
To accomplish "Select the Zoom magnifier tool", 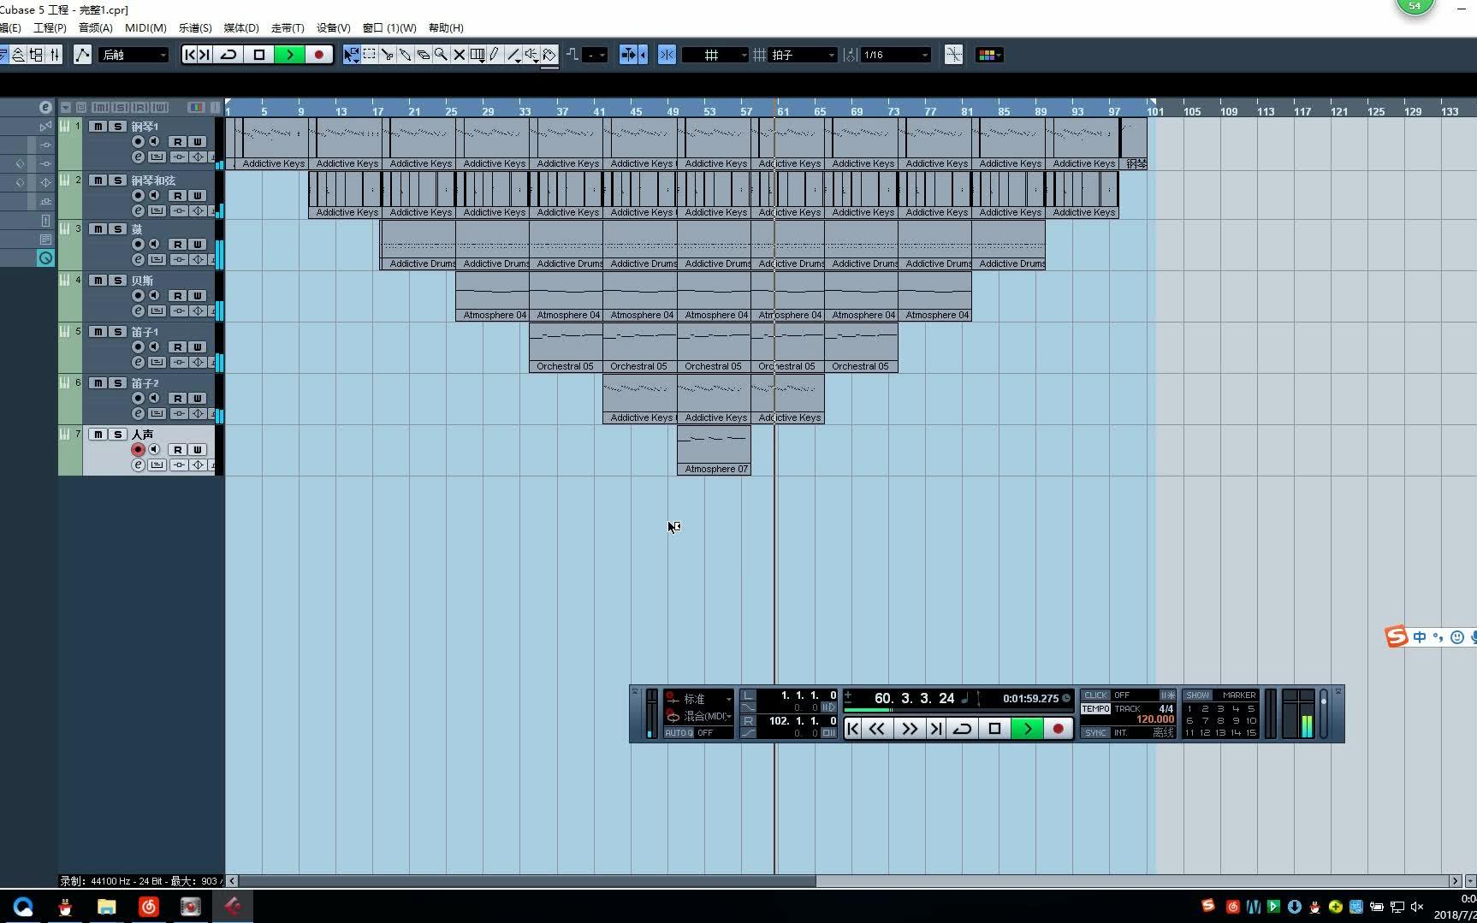I will coord(441,55).
